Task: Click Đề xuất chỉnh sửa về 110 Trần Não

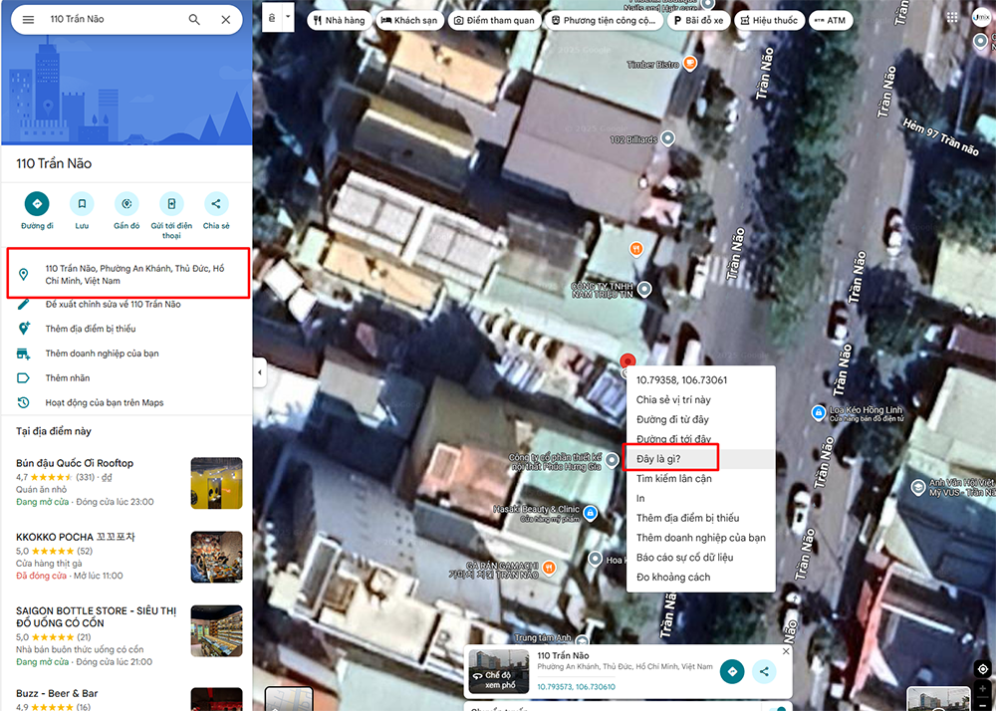Action: point(114,304)
